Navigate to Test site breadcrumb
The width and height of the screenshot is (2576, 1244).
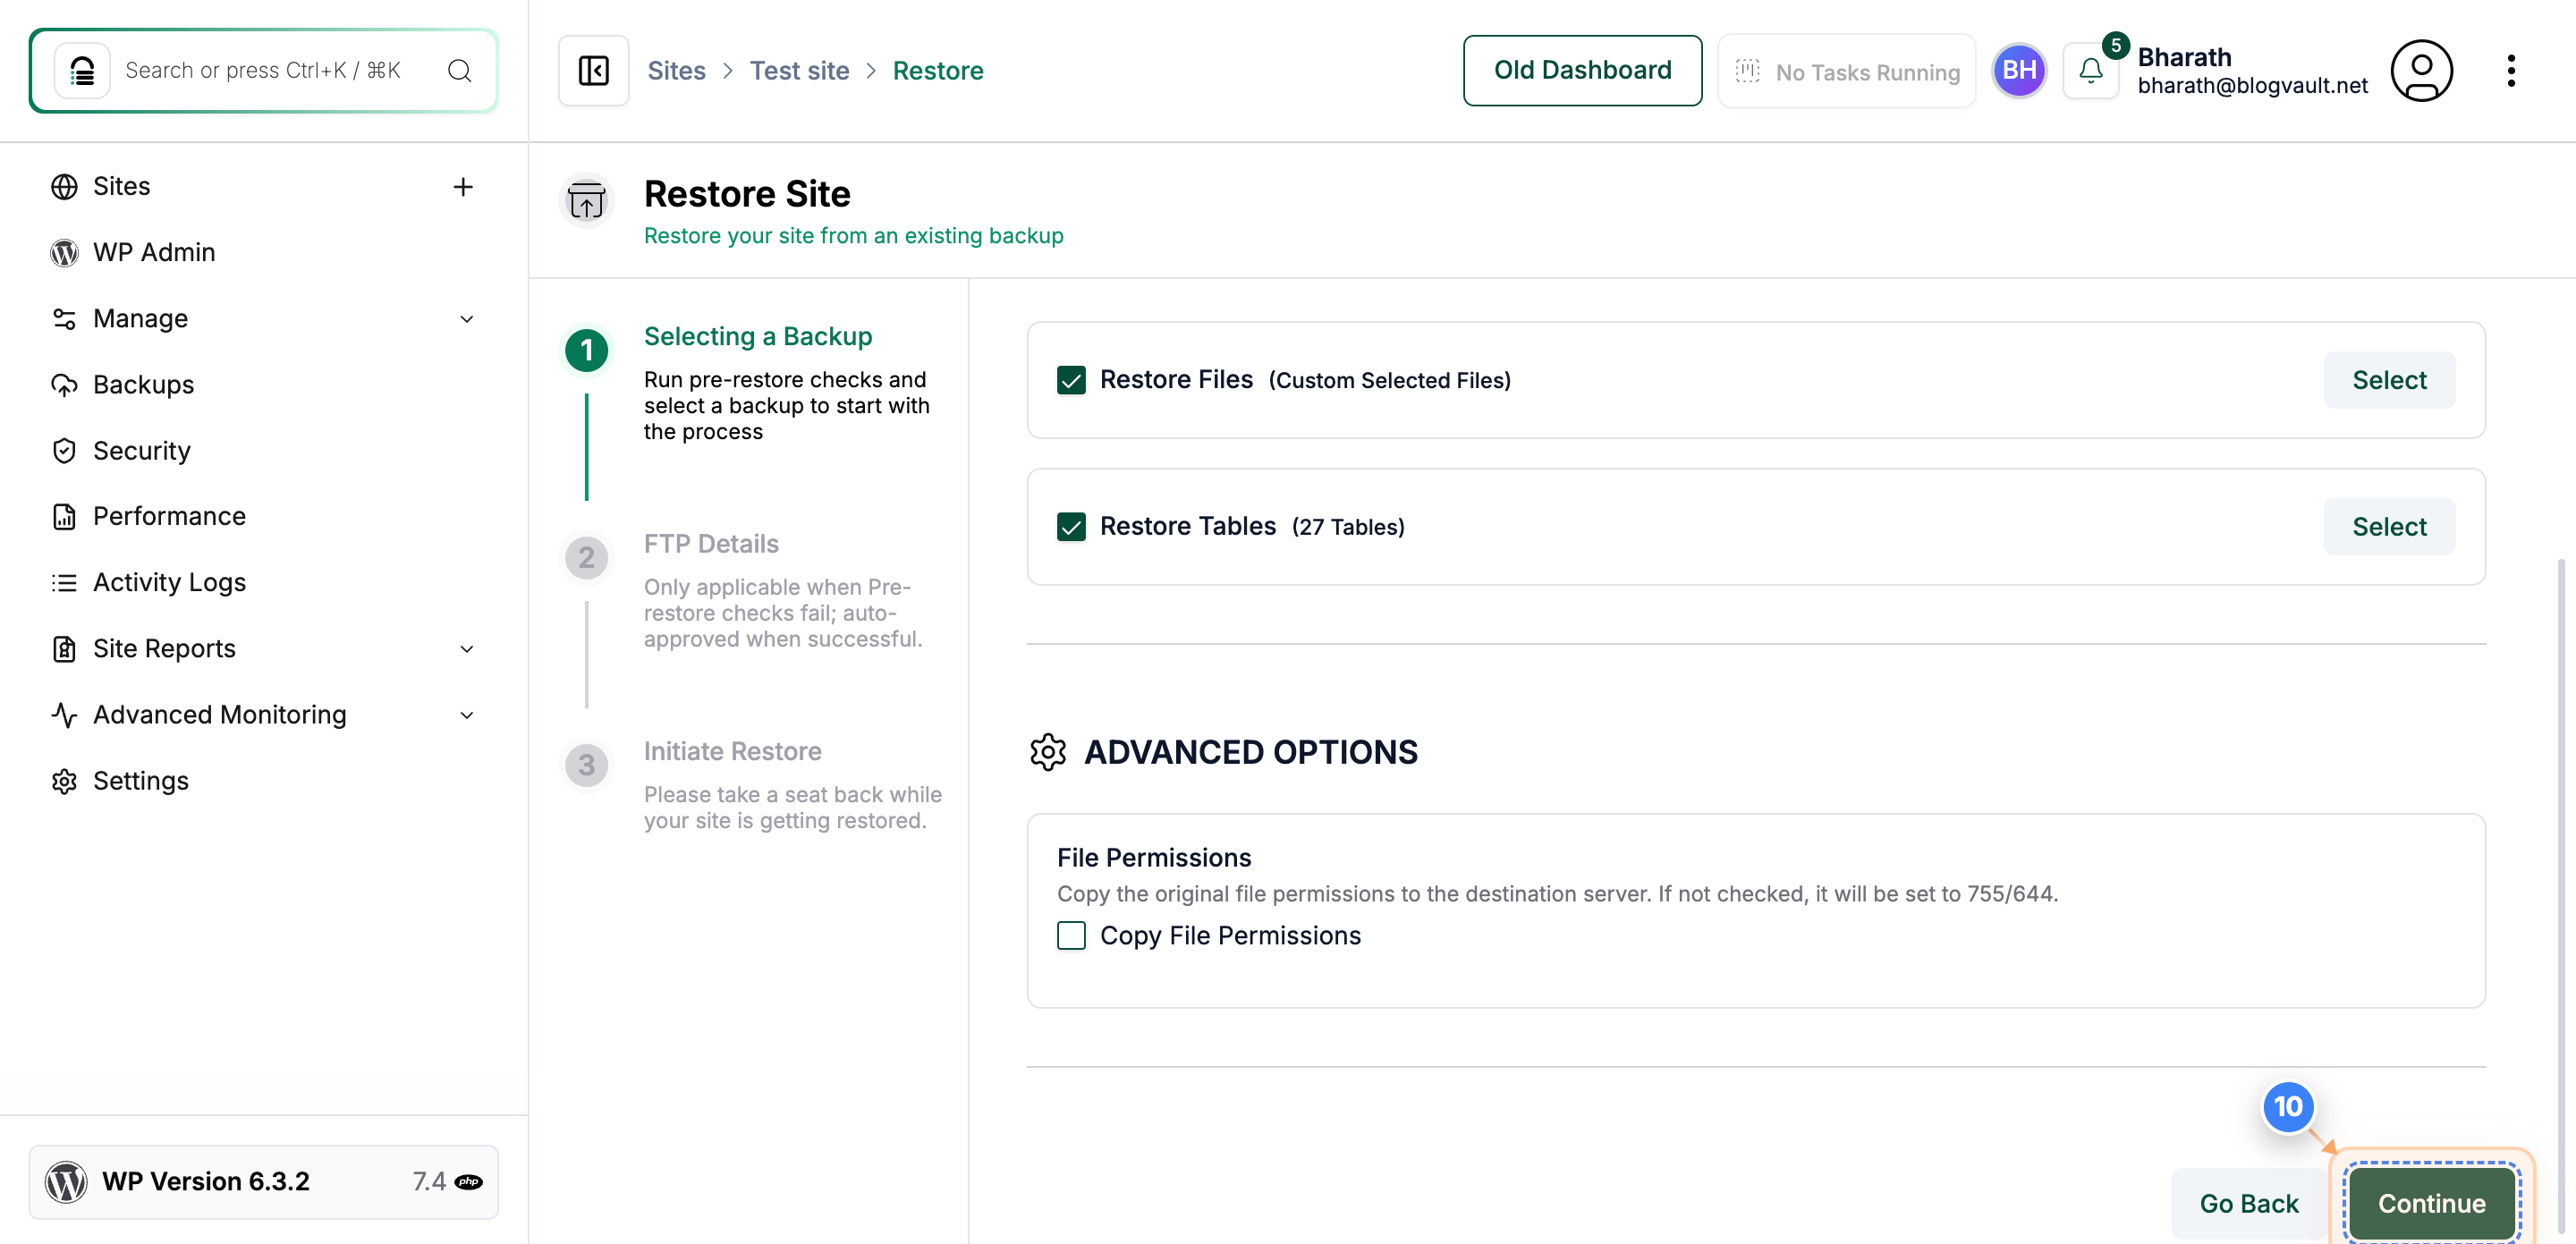coord(799,70)
